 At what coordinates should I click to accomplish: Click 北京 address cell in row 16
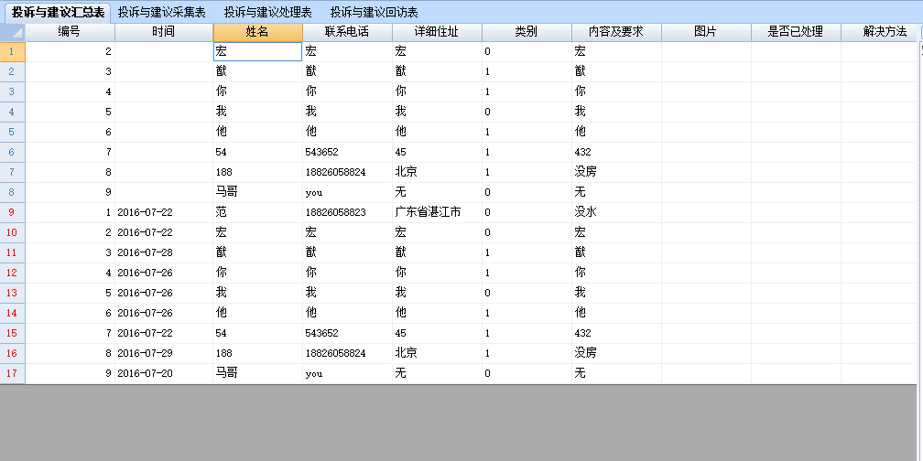pyautogui.click(x=437, y=353)
